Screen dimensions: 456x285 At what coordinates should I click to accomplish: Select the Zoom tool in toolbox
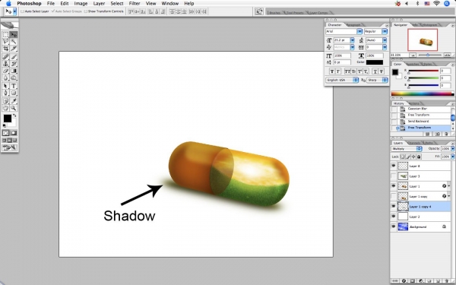point(14,108)
